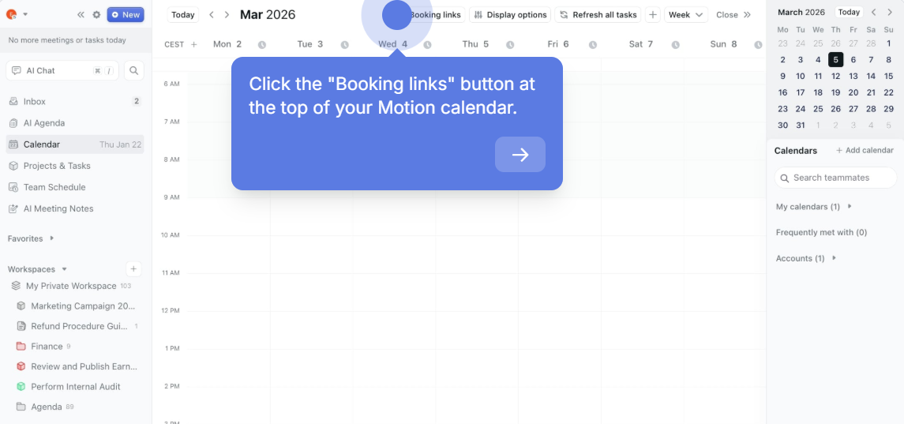The image size is (904, 424).
Task: Collapse sidebar with double chevron icon
Action: [x=81, y=15]
